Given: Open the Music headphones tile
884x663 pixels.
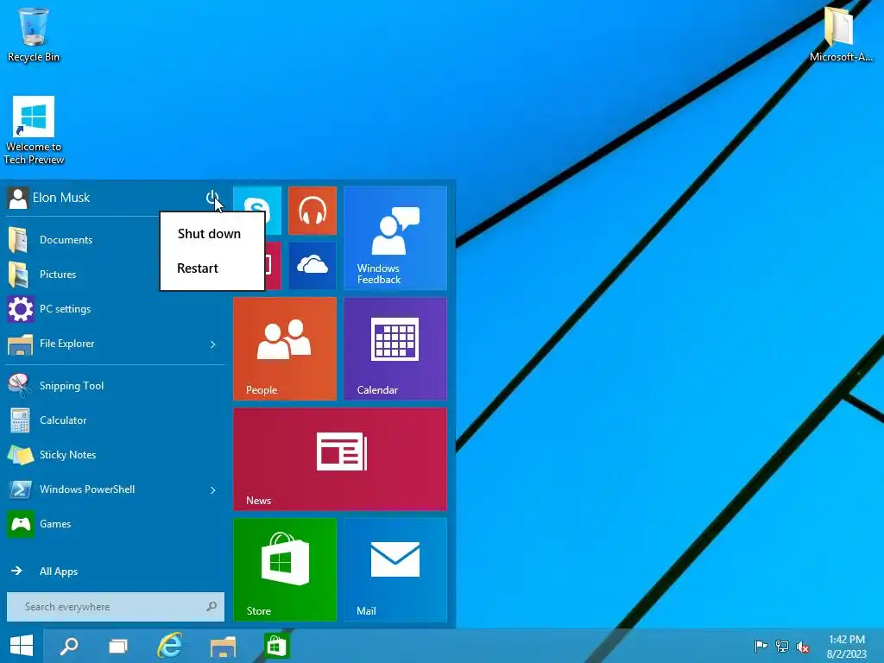Looking at the screenshot, I should click(x=313, y=211).
